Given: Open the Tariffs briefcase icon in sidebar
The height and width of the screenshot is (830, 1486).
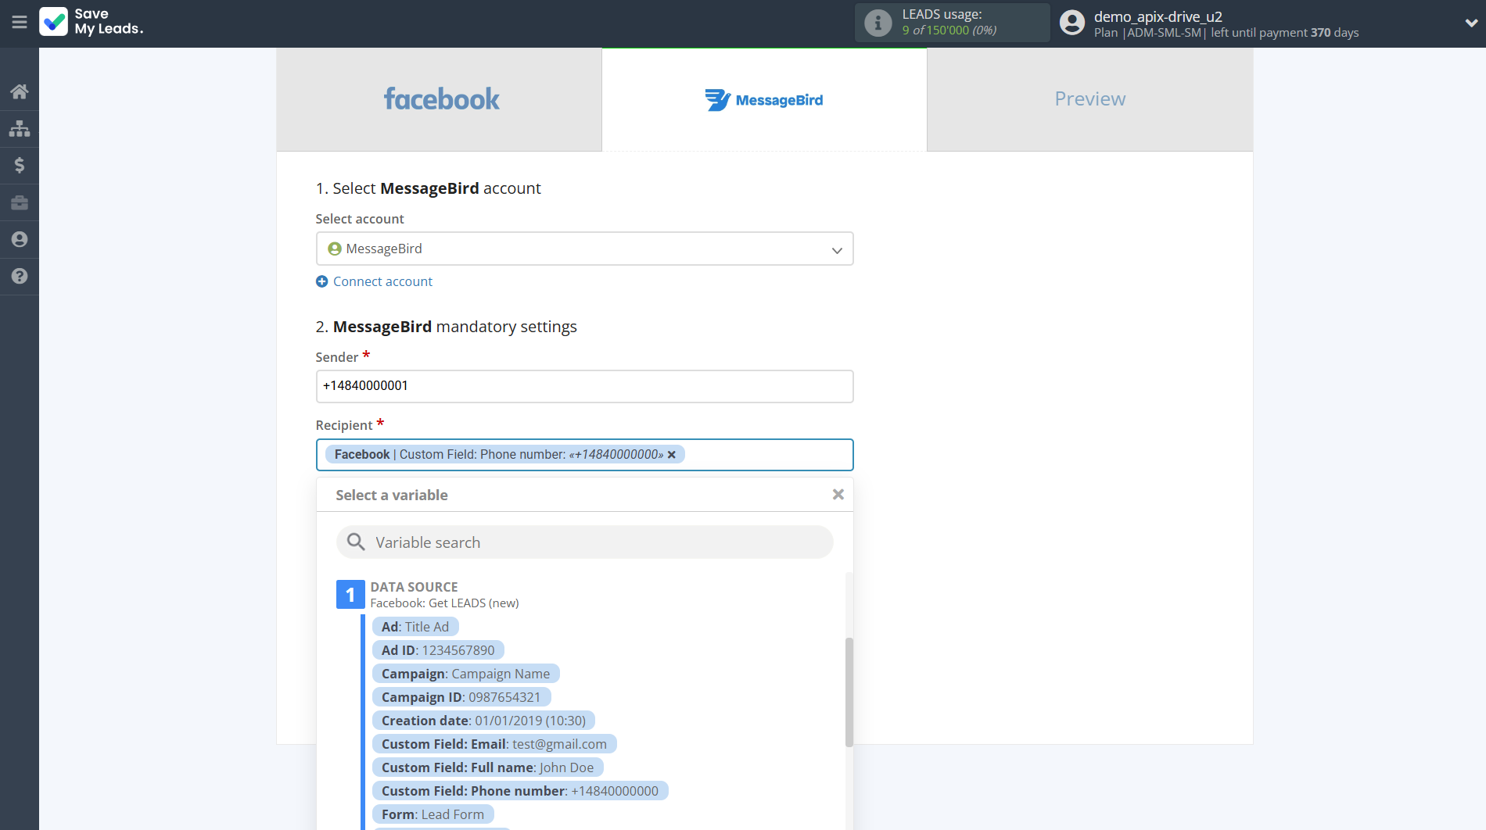Looking at the screenshot, I should point(19,202).
